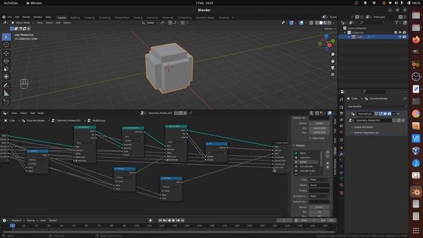Move output socket up with arrow

click(328, 163)
